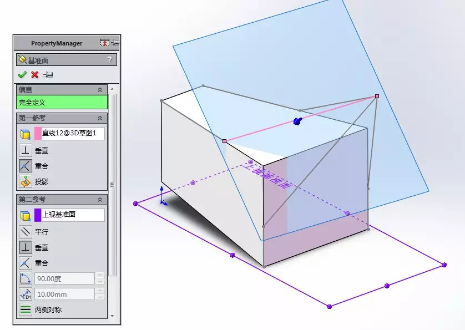Screen dimensions: 465x330
Task: Click the first reference selection cube icon
Action: [26, 134]
